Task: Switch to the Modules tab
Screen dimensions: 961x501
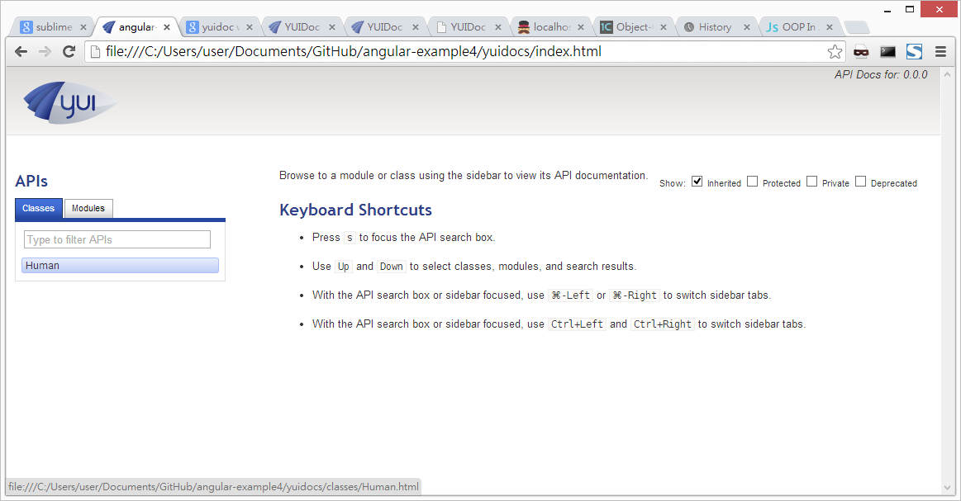Action: (x=88, y=208)
